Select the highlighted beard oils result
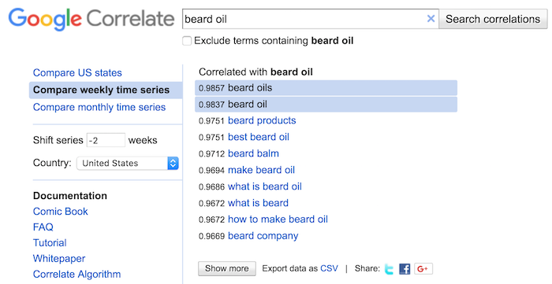This screenshot has width=552, height=284. click(x=326, y=88)
